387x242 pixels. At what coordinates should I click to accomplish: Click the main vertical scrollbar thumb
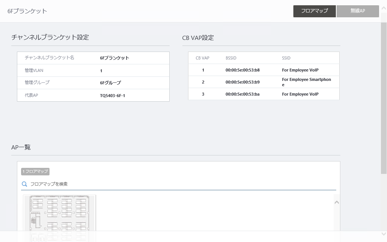pyautogui.click(x=384, y=98)
